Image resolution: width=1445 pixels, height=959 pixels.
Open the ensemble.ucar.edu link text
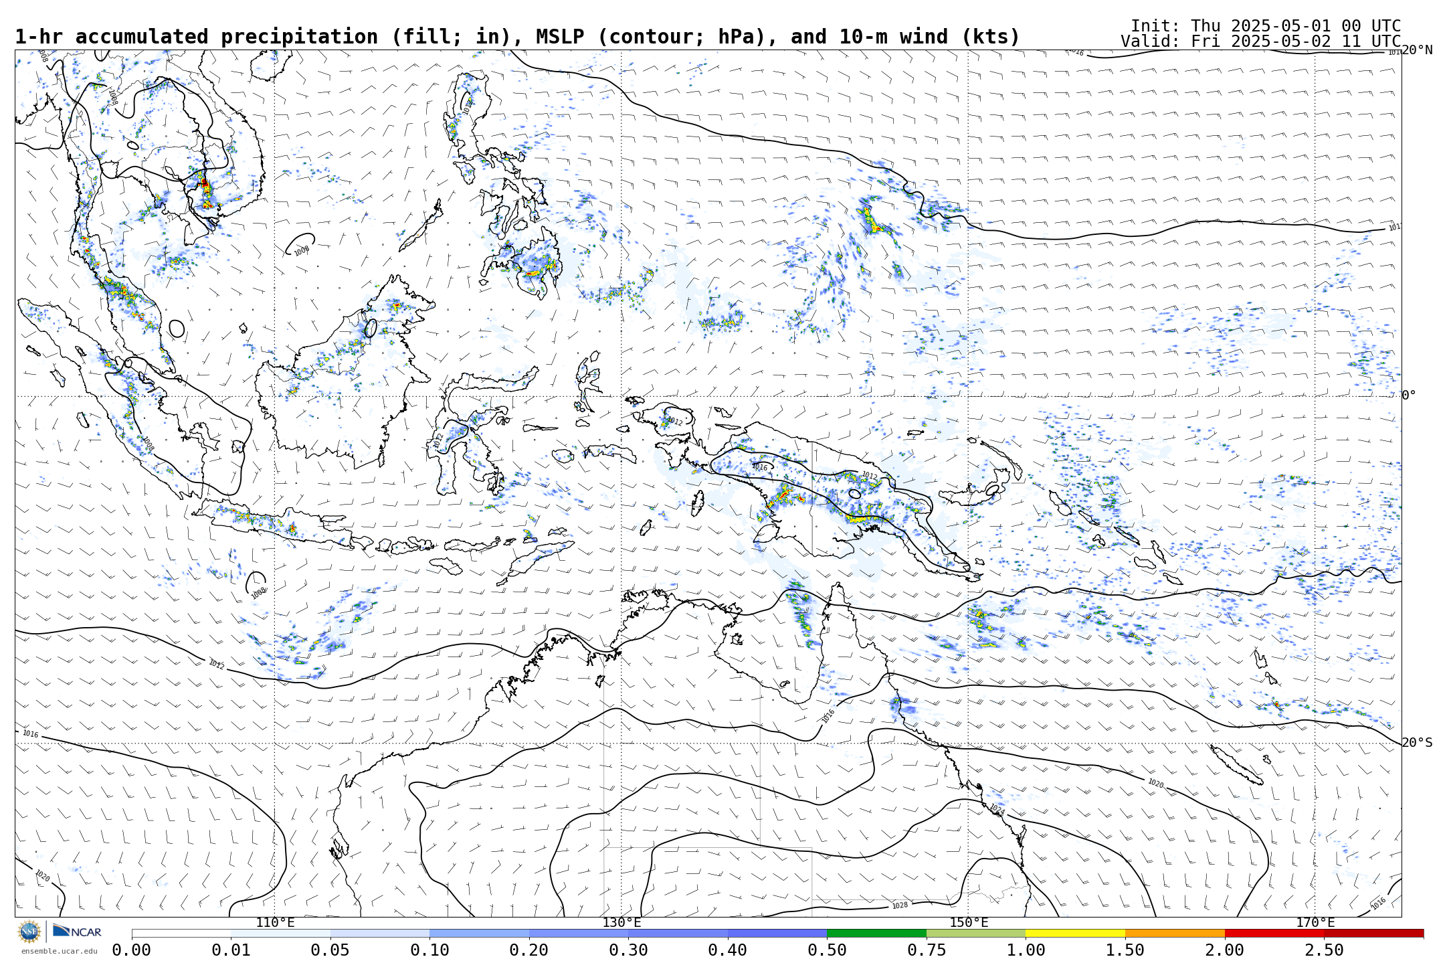pyautogui.click(x=59, y=951)
